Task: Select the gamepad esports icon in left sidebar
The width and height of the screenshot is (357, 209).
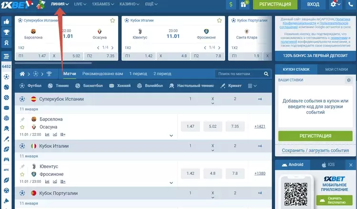Action: [x=6, y=160]
